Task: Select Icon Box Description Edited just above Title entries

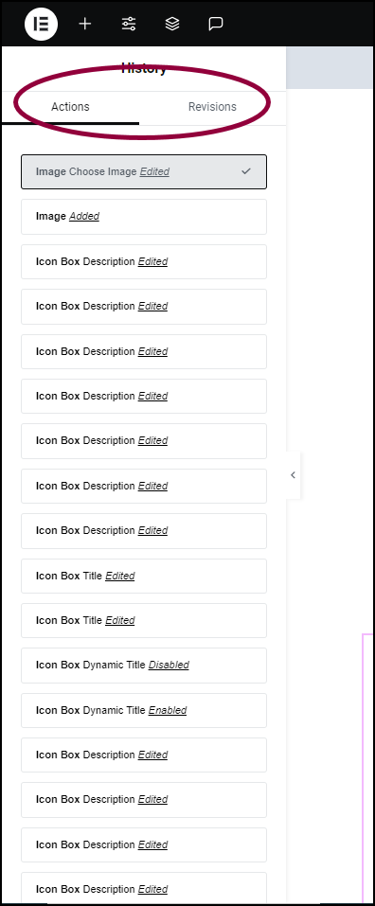Action: pyautogui.click(x=144, y=530)
